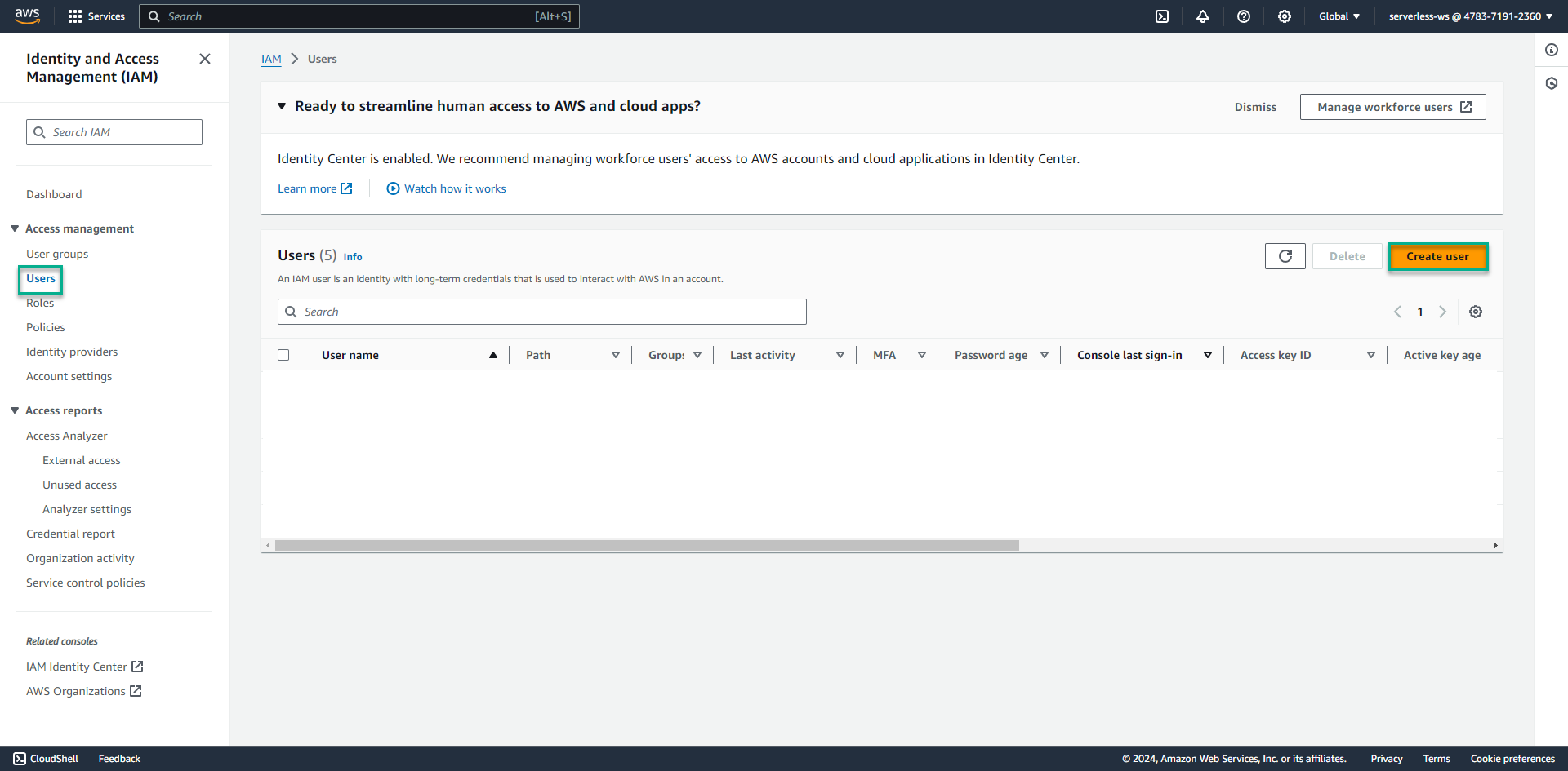Sort by MFA column arrow
Screen dimensions: 1568x771
point(922,355)
